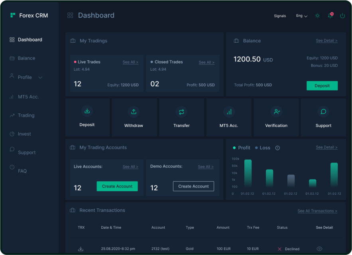352x255 pixels.
Task: Click the Status column header
Action: pyautogui.click(x=282, y=227)
